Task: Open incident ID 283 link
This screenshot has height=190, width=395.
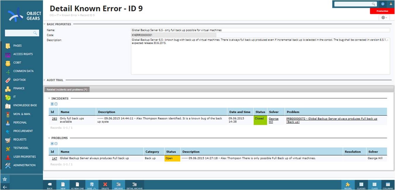Action: [x=54, y=119]
